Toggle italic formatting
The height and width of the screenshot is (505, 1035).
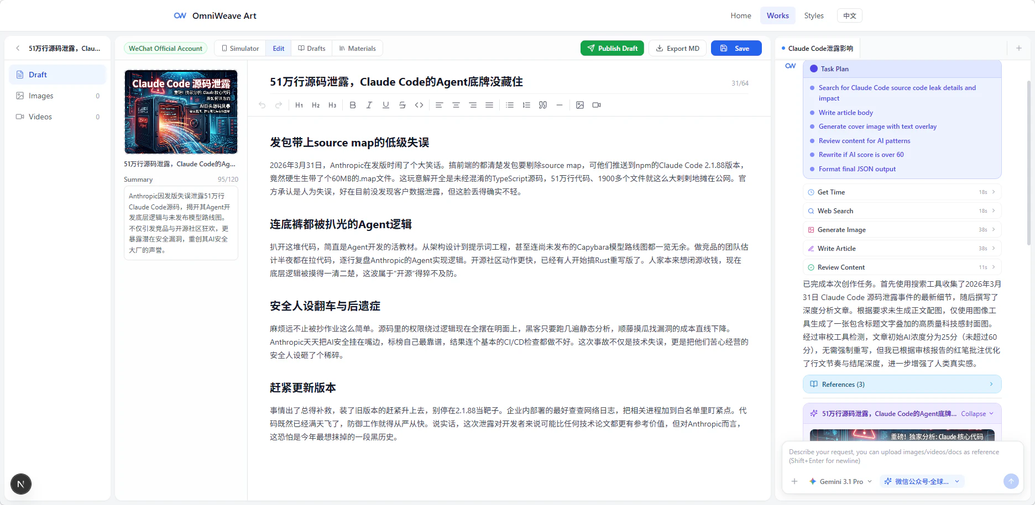(x=369, y=105)
